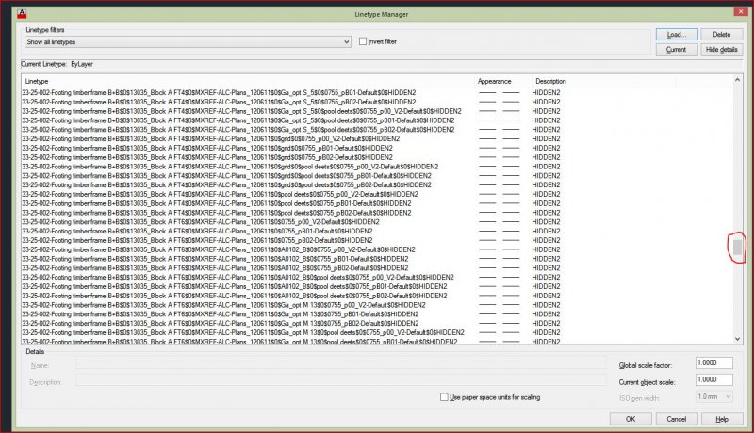Click the Delete button
Image resolution: width=754 pixels, height=433 pixels.
(721, 35)
